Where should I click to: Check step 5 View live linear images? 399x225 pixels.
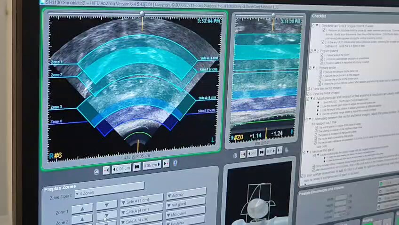[x=308, y=94]
